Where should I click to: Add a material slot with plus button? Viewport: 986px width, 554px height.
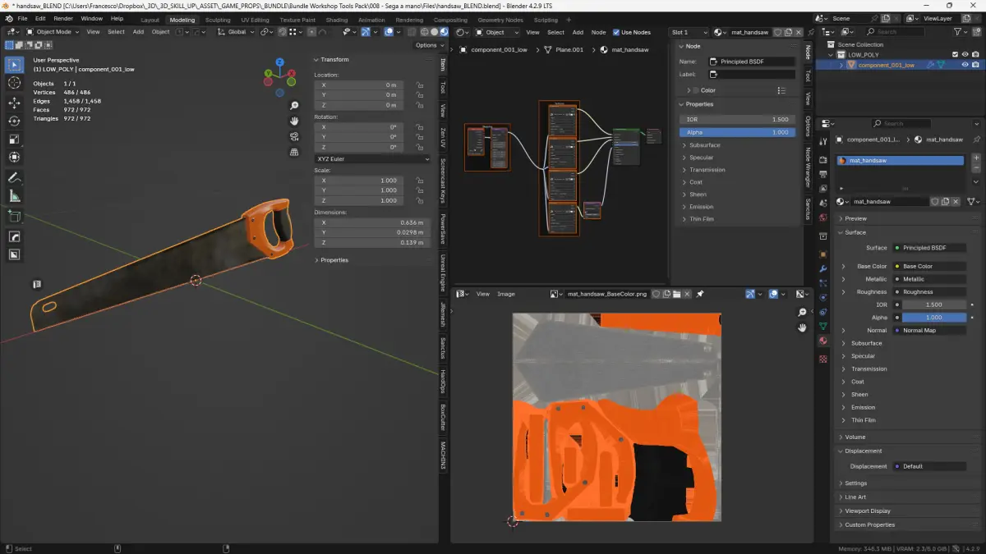(976, 158)
